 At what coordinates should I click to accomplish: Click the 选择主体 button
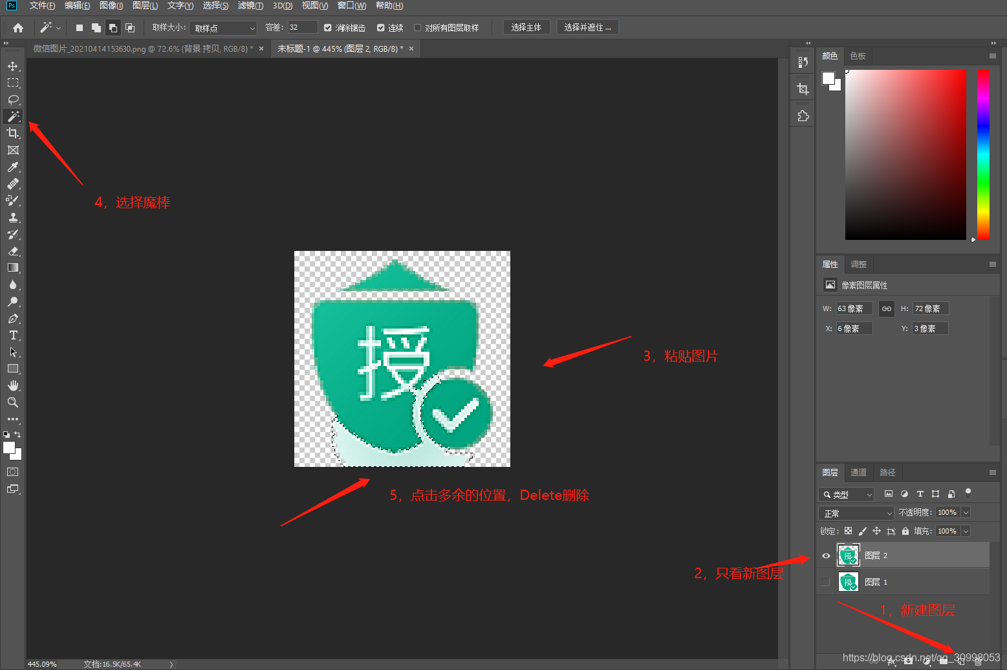[x=526, y=27]
